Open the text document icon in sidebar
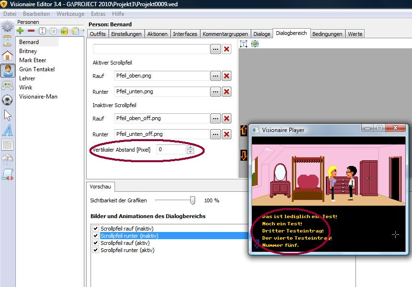412x287 pixels. click(7, 145)
